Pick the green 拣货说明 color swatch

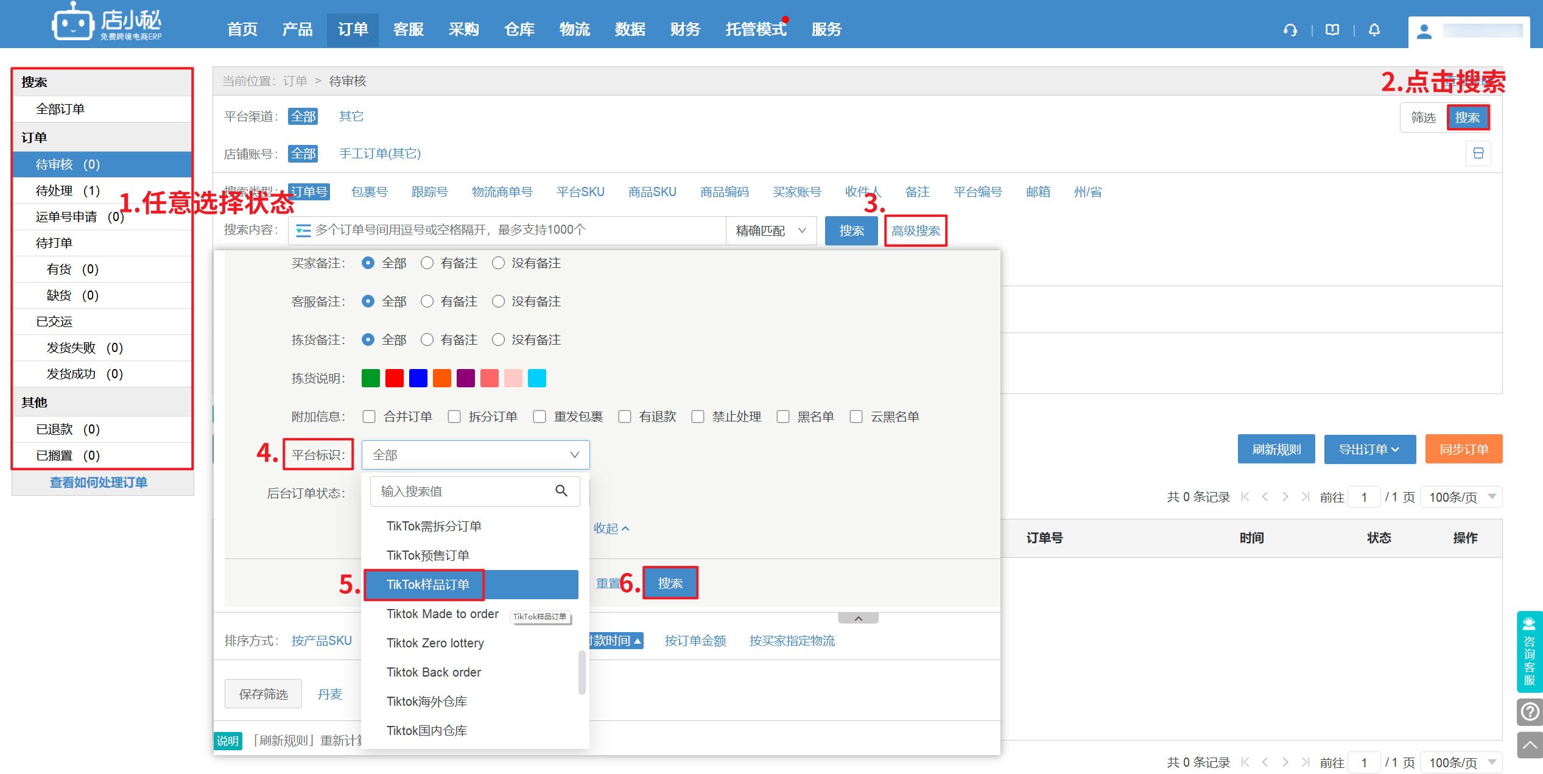tap(370, 378)
